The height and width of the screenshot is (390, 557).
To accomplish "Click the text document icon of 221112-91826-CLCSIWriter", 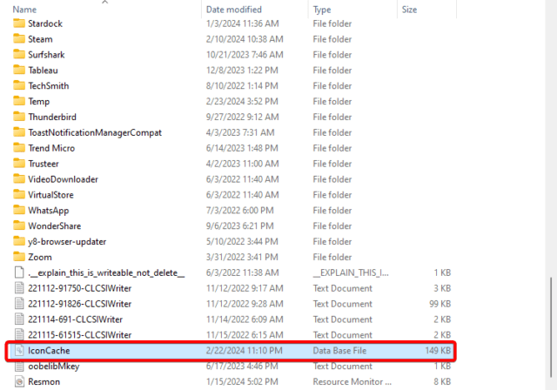I will [19, 304].
